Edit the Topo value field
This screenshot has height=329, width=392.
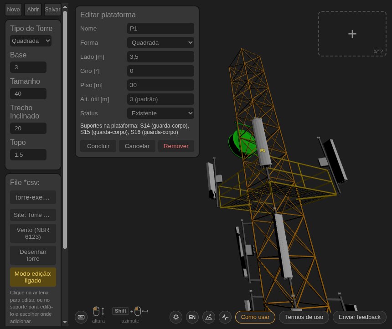[x=28, y=154]
